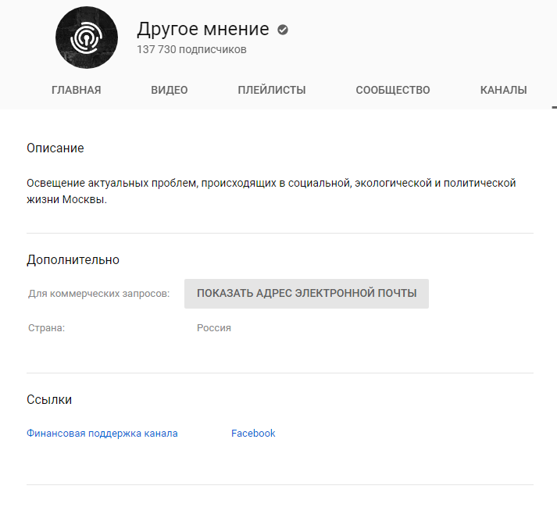Viewport: 557px width, 525px height.
Task: Open Финансовая поддержка канала link
Action: point(102,434)
